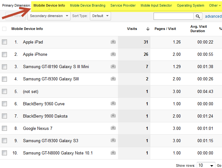
Task: Switch to Operating System dimension
Action: click(x=190, y=6)
